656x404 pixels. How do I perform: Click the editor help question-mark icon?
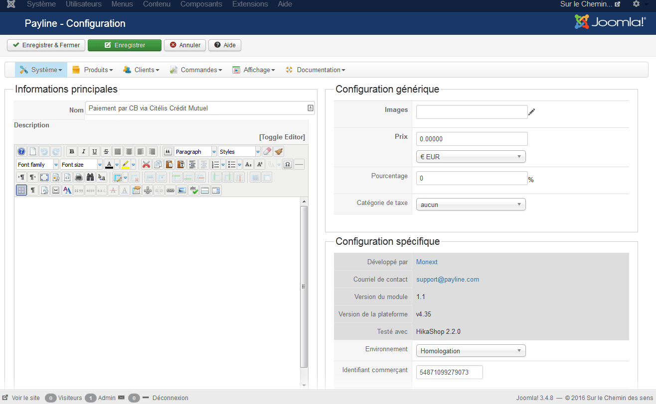21,152
